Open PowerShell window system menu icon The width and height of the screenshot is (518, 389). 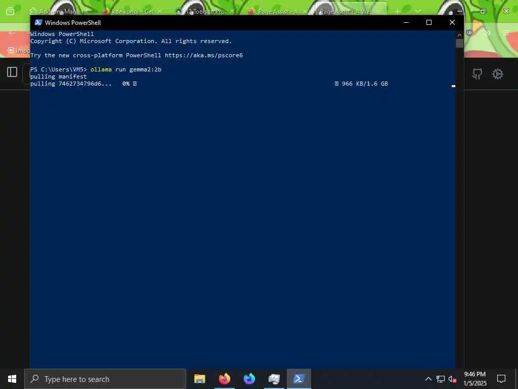click(x=38, y=22)
